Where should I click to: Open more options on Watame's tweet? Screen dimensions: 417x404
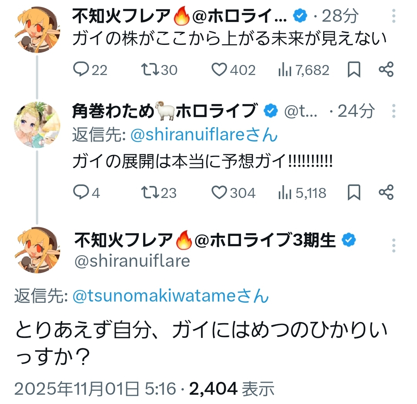point(393,111)
